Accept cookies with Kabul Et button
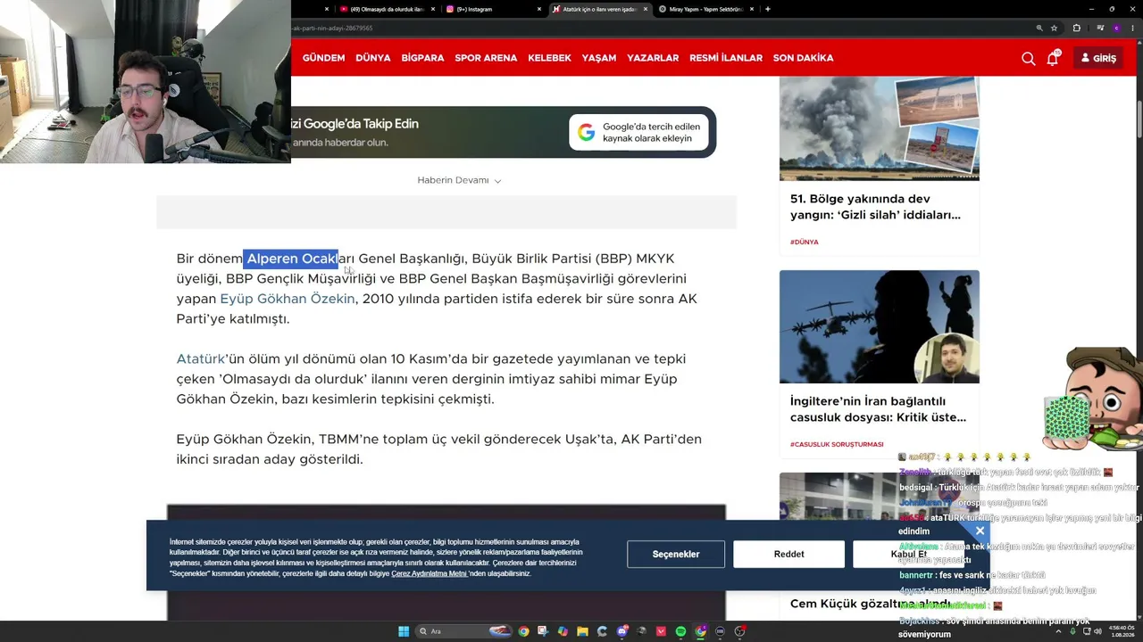 click(x=909, y=554)
